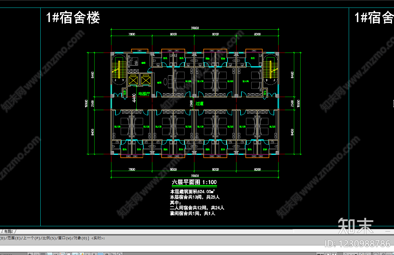Choose the 对象(O) command option
This screenshot has height=255, width=394.
pos(80,238)
